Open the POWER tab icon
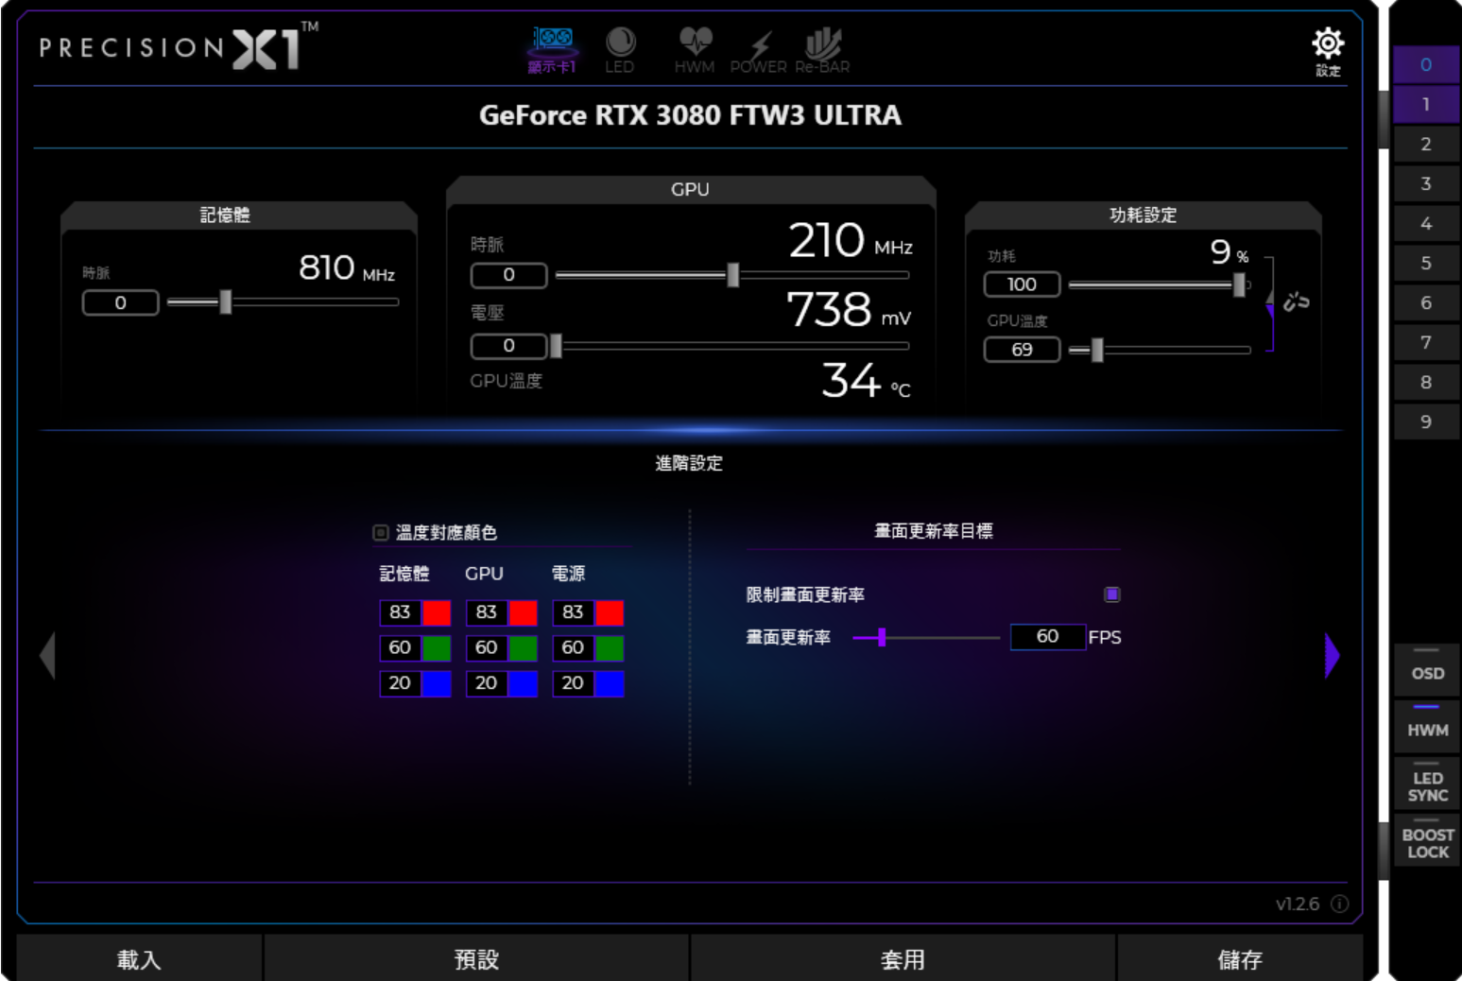The image size is (1462, 981). click(758, 50)
